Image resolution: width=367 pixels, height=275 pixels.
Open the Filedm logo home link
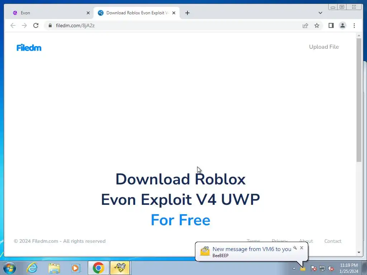click(x=29, y=48)
